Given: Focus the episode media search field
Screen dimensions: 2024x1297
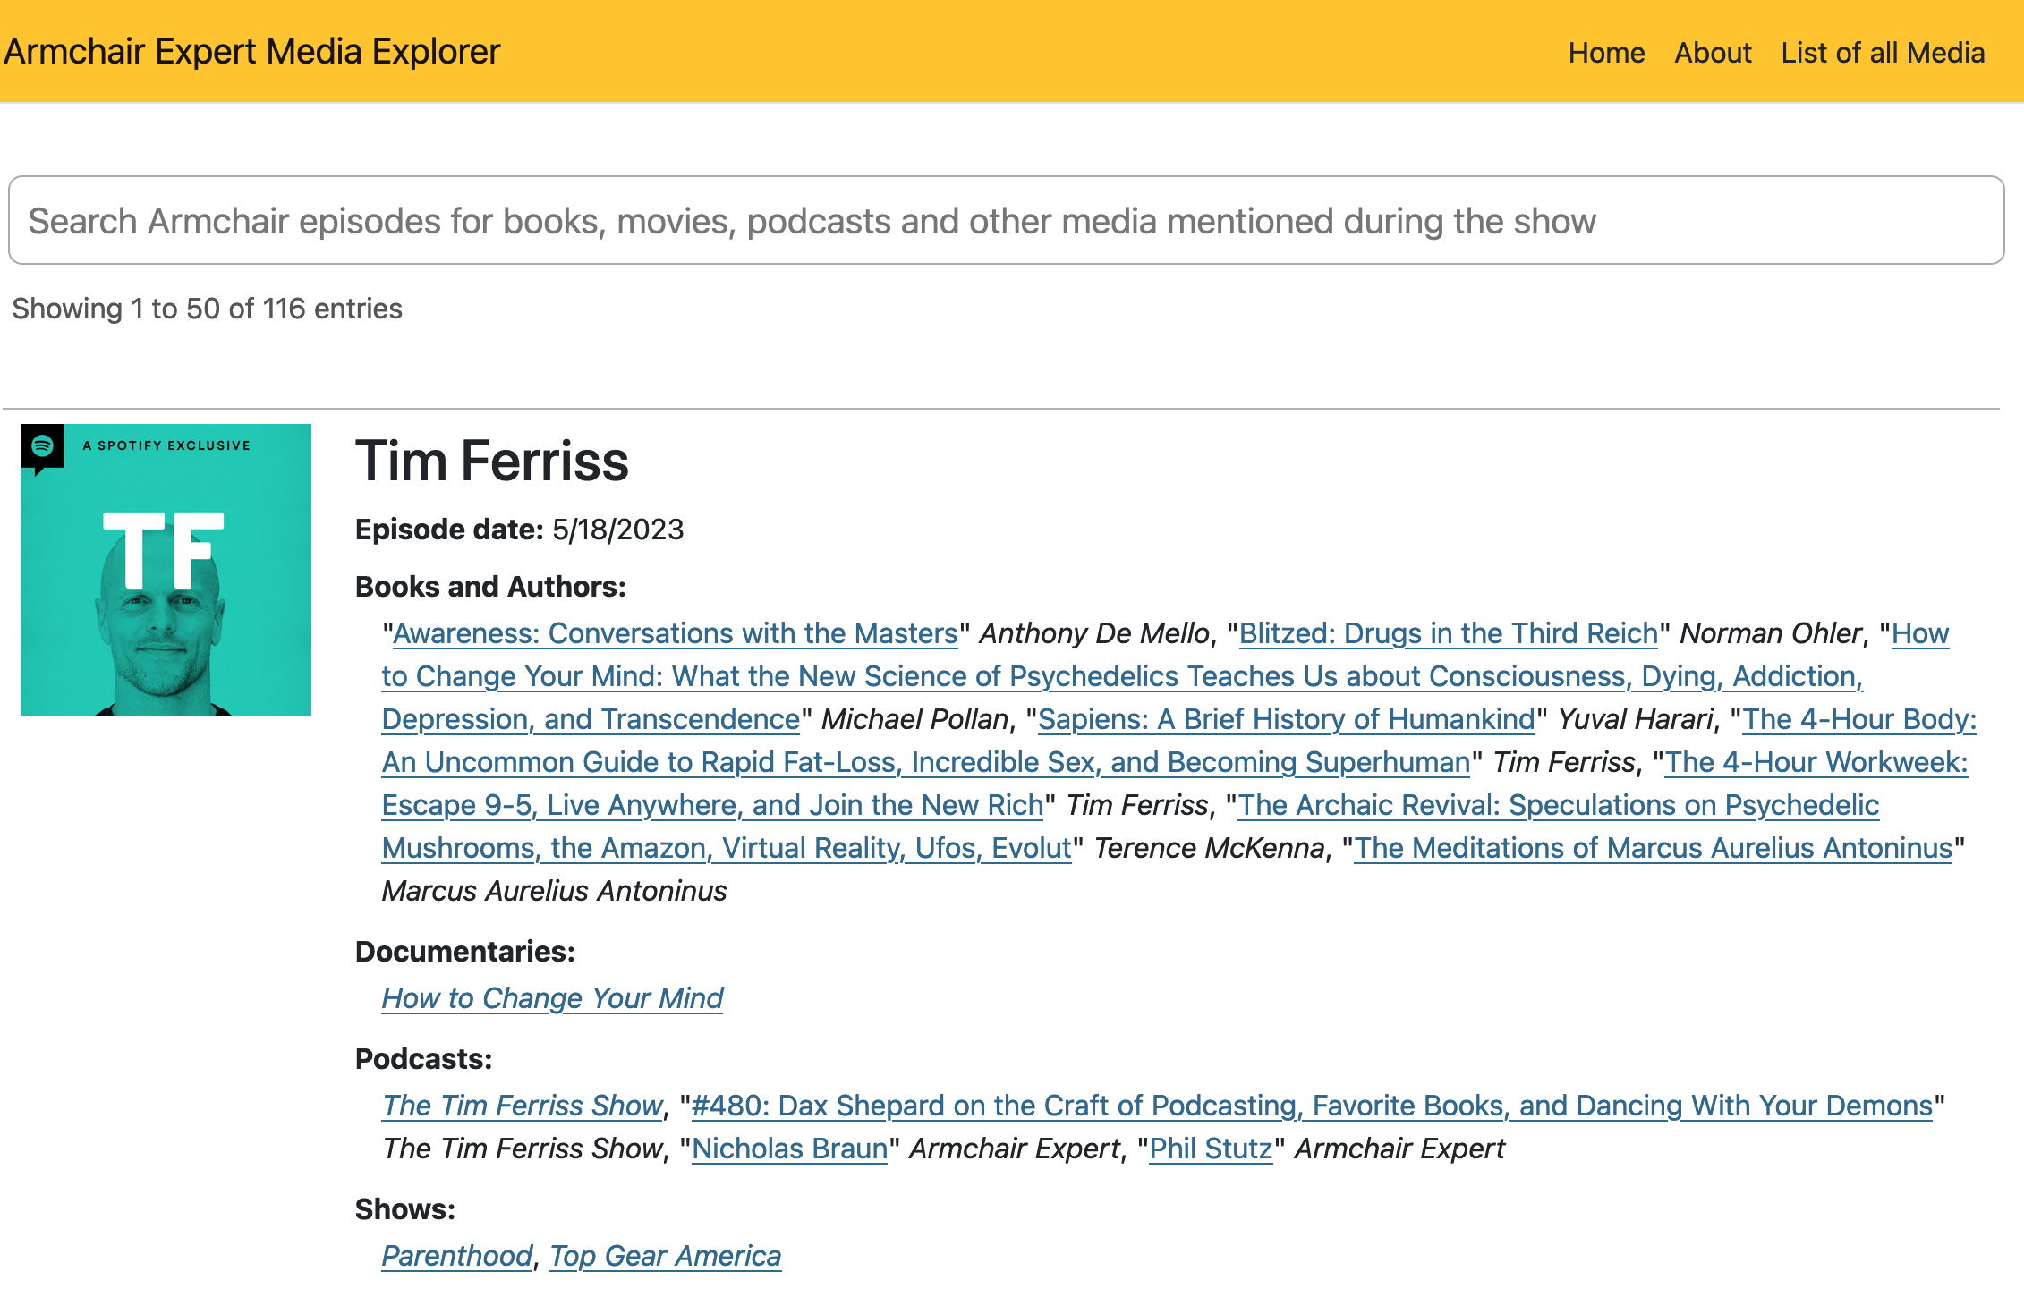Looking at the screenshot, I should click(x=1007, y=220).
